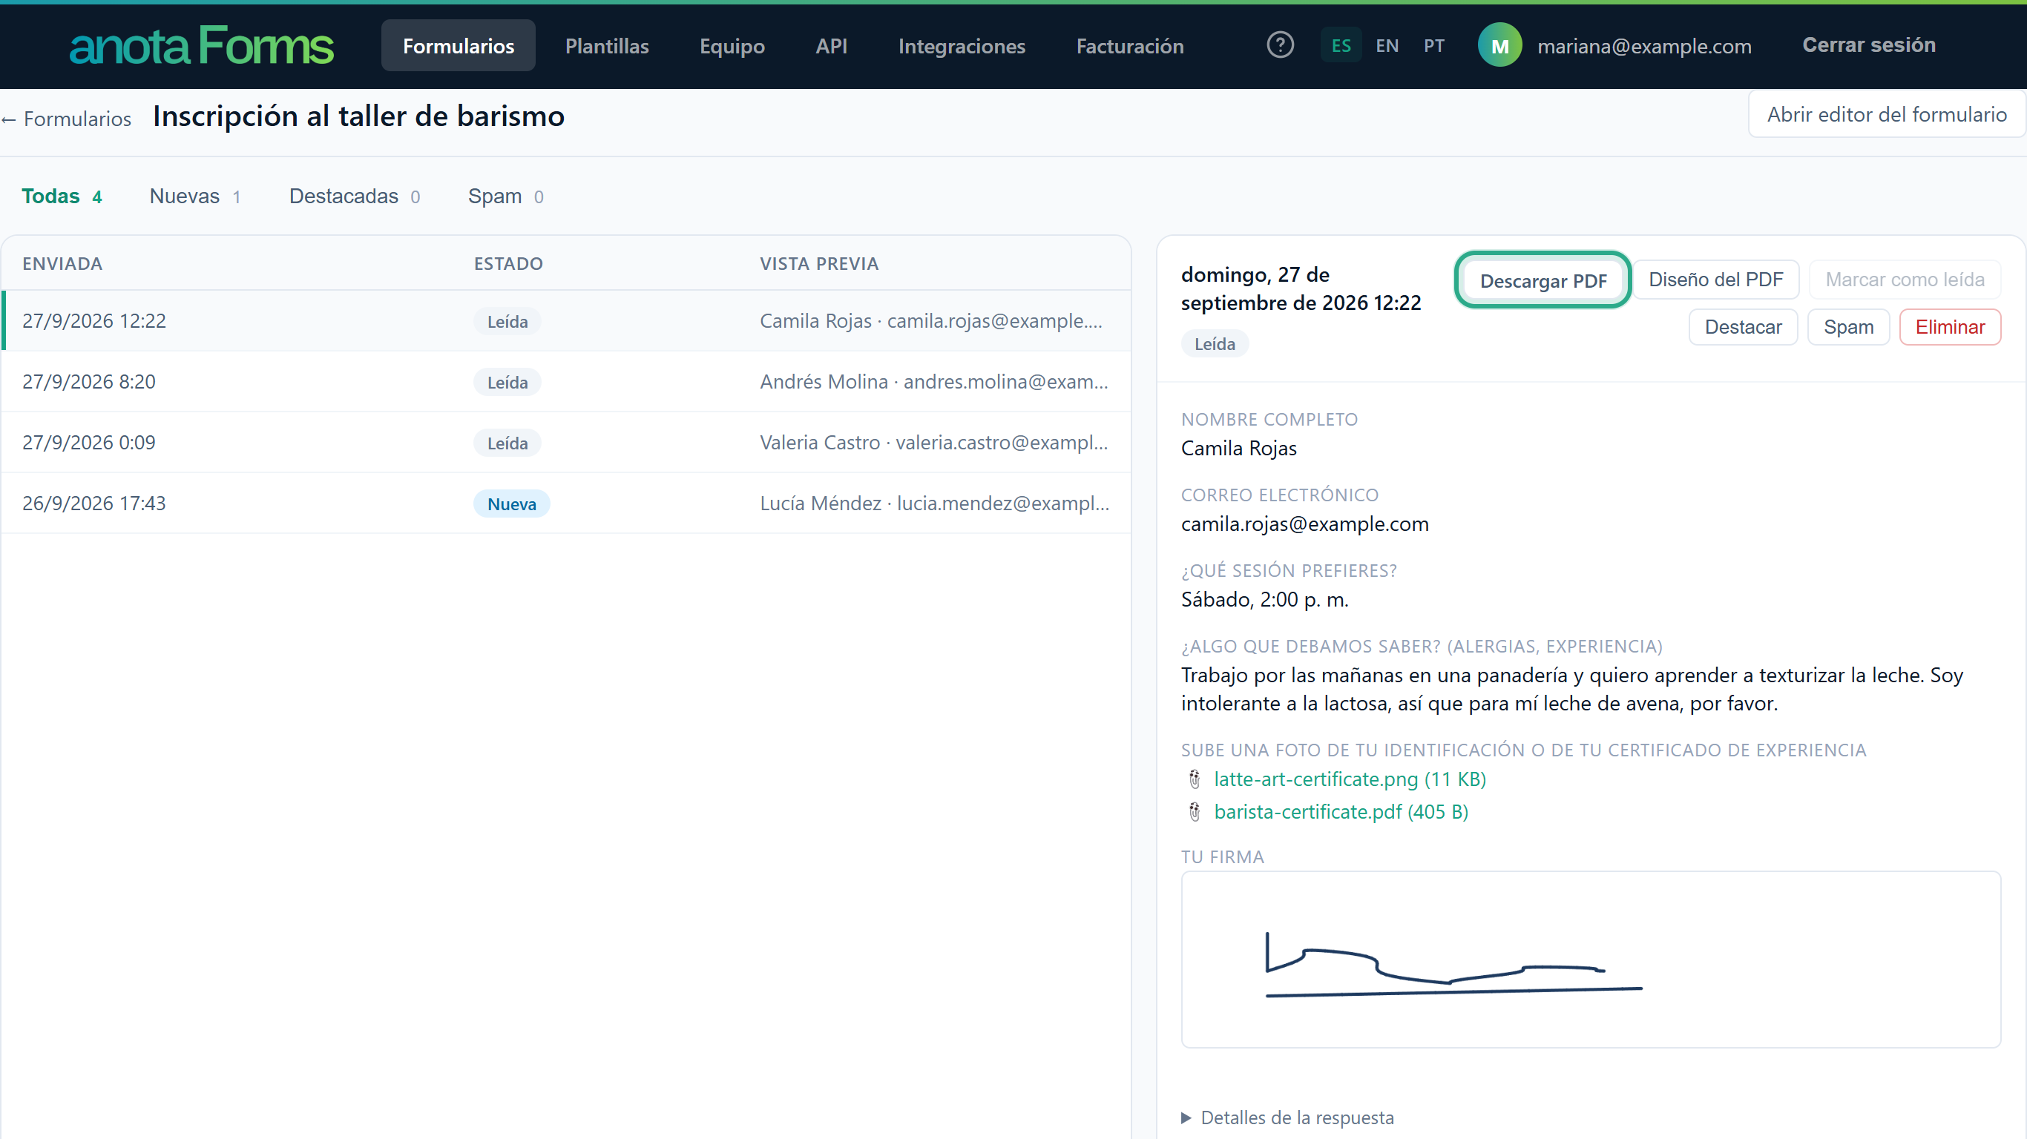This screenshot has width=2027, height=1139.
Task: Select the Andrés Molina response row
Action: 567,381
